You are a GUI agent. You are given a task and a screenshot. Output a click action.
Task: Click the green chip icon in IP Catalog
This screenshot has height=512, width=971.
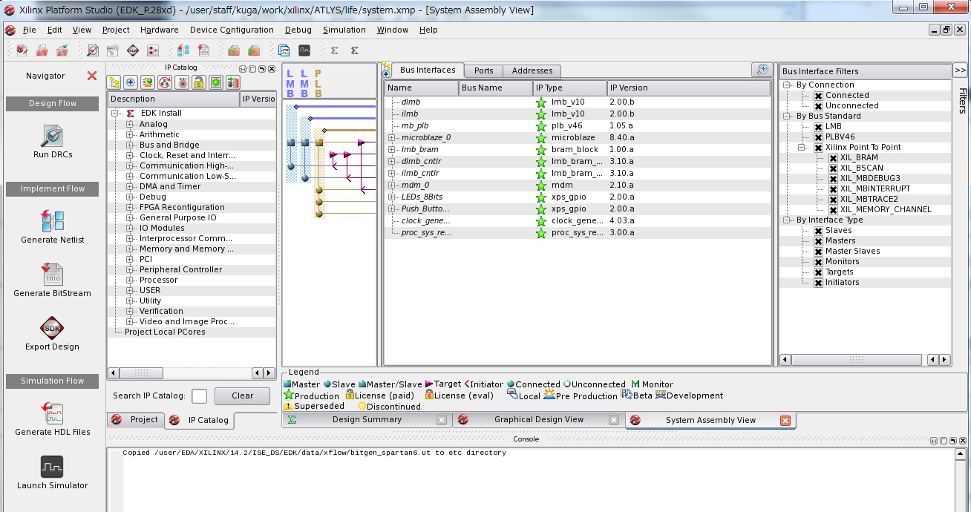pos(215,82)
